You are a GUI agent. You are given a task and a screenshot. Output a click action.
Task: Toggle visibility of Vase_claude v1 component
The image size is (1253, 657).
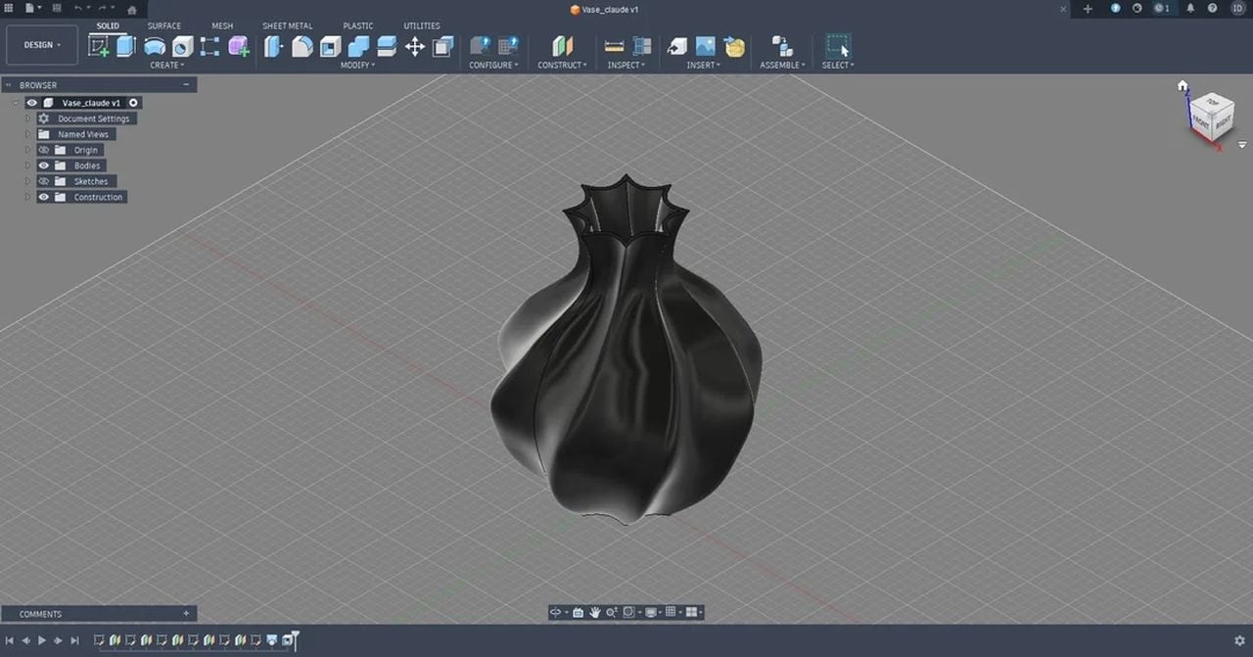31,103
